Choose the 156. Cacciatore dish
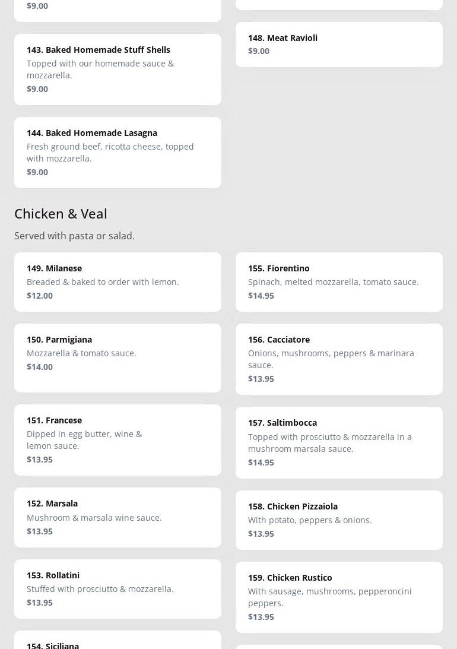The image size is (457, 649). [x=339, y=359]
